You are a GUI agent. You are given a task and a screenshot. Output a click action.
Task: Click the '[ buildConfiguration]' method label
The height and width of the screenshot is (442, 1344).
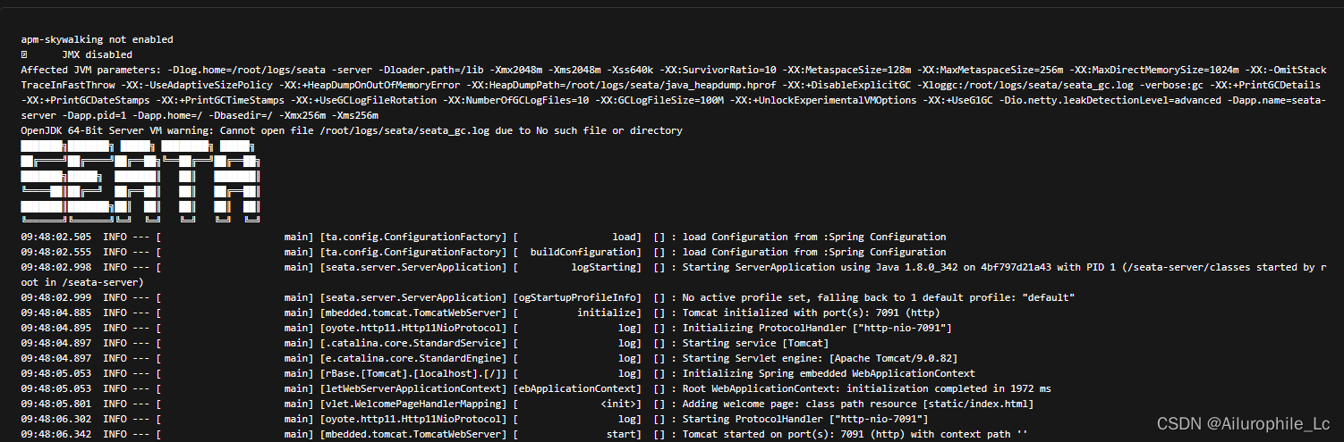tap(578, 253)
